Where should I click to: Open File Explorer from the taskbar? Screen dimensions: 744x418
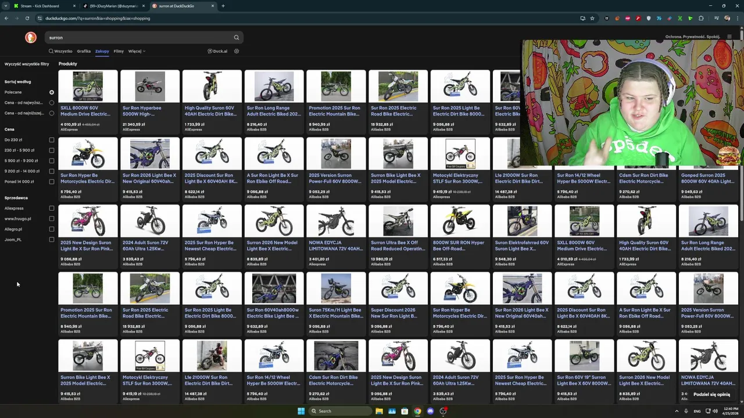(x=379, y=411)
